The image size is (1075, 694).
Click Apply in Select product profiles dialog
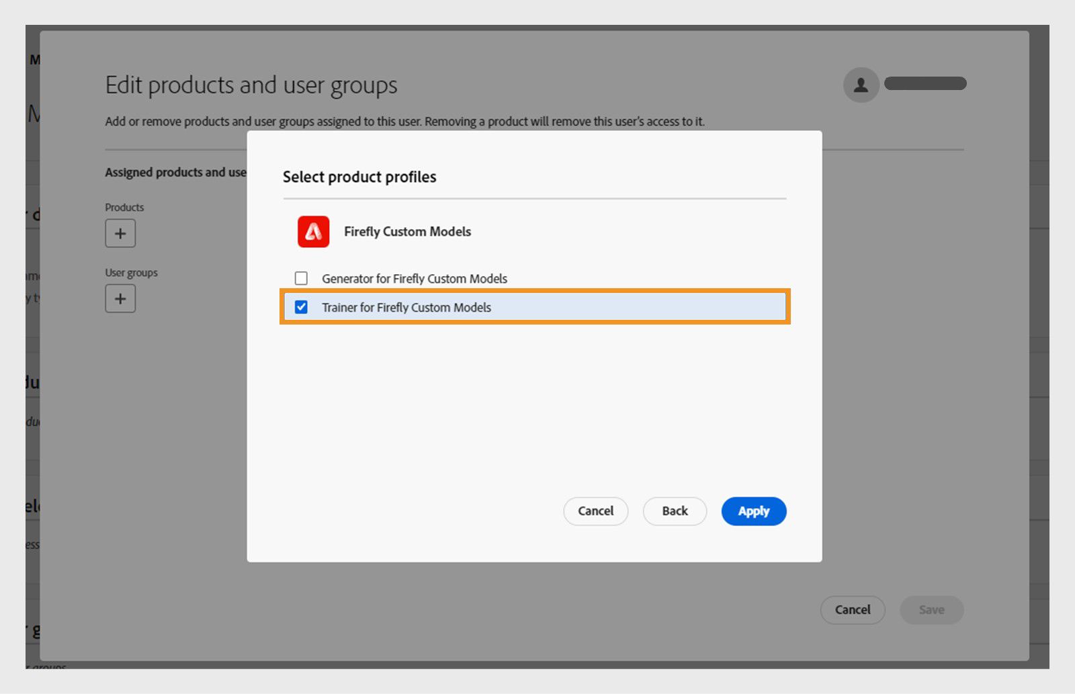click(754, 511)
